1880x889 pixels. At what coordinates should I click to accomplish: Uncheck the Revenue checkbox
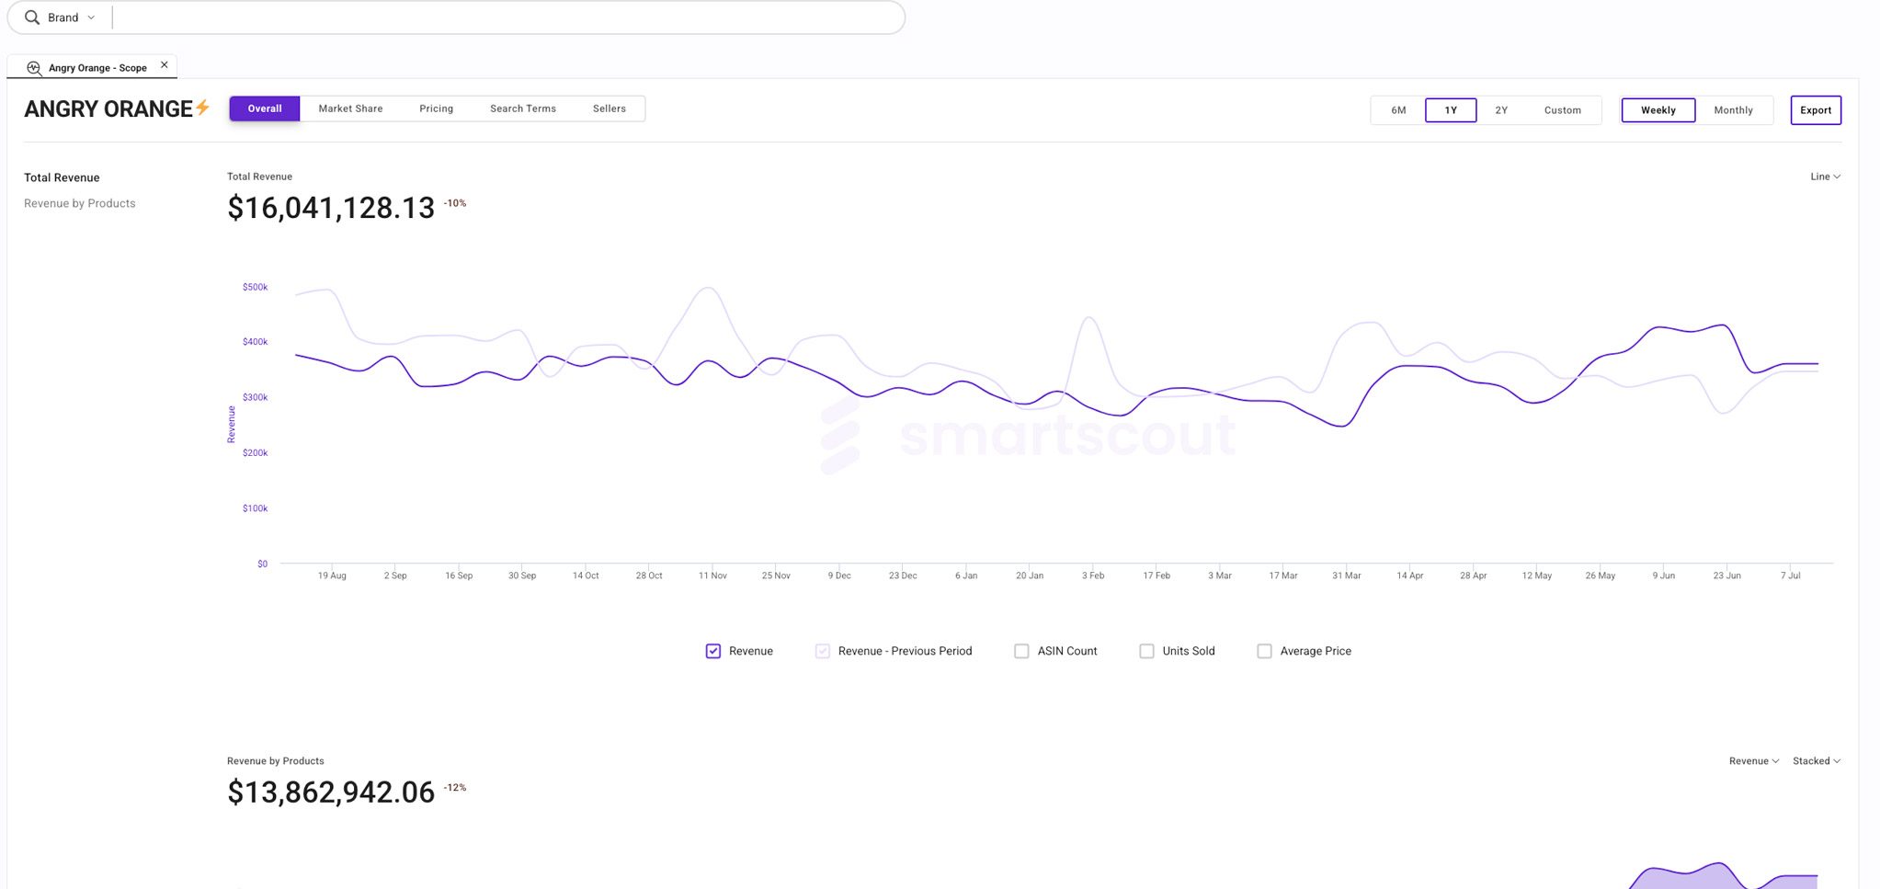pyautogui.click(x=713, y=651)
